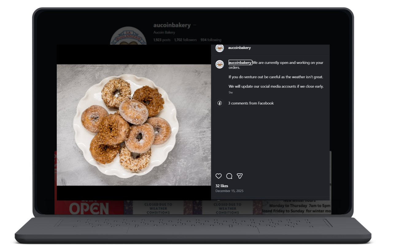Open the red OPEN post thumbnail

pos(89,207)
